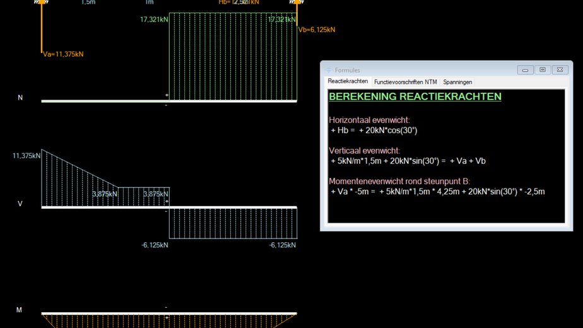Minimize the Formules window
Screen dimensions: 583x328
525,69
